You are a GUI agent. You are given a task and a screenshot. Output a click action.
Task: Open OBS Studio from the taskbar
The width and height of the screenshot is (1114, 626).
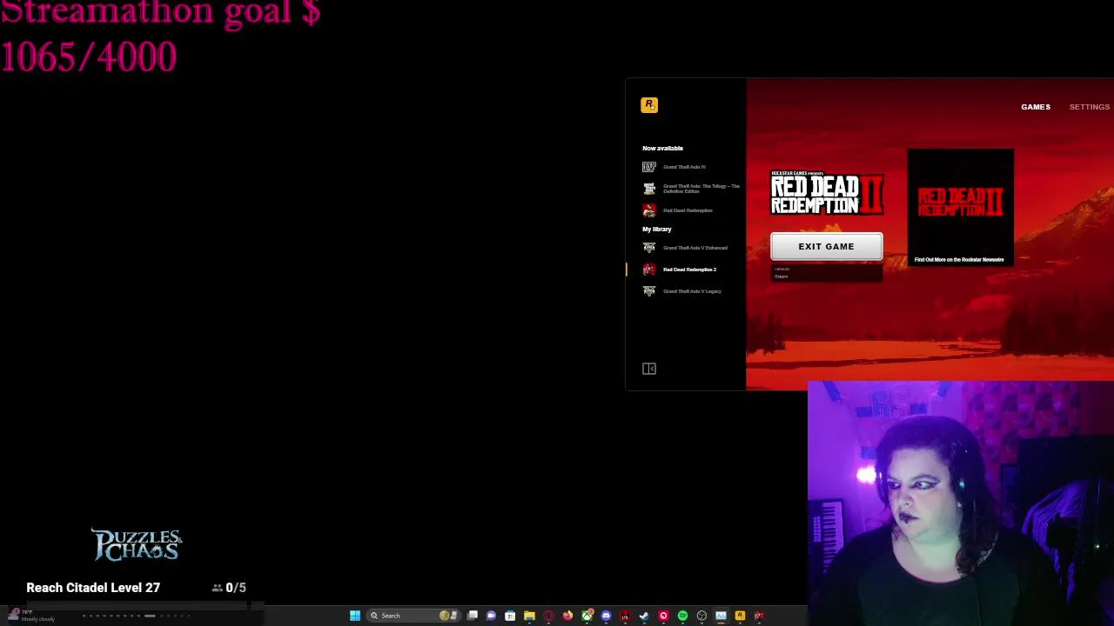[x=701, y=616]
